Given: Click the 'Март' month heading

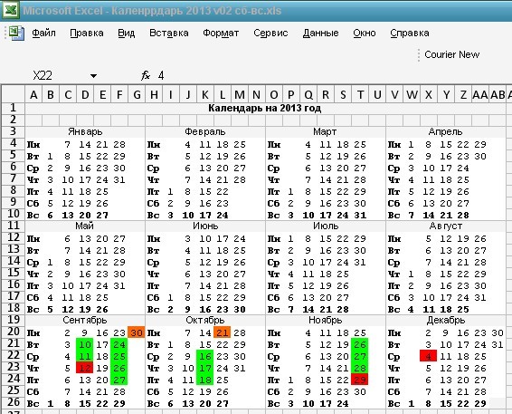Looking at the screenshot, I should pos(325,131).
